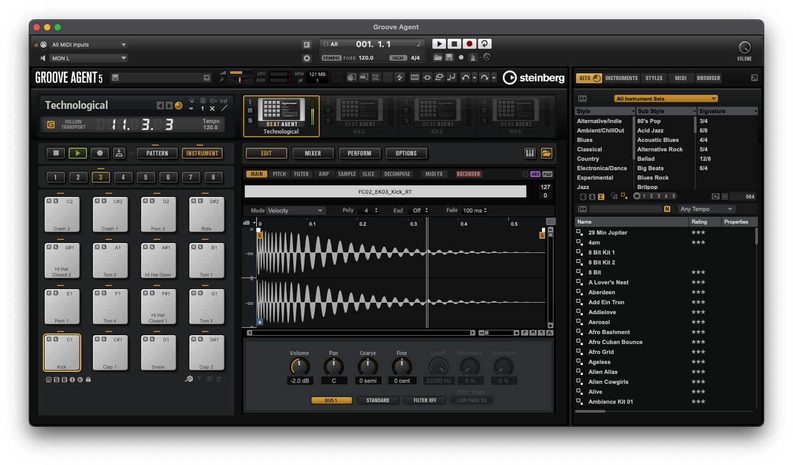Image resolution: width=793 pixels, height=465 pixels.
Task: Open plug-in settings gear icon
Action: pyautogui.click(x=307, y=58)
